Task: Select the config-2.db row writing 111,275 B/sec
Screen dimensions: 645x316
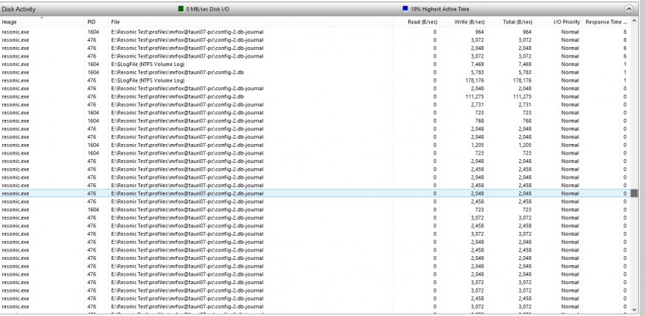Action: pos(228,96)
